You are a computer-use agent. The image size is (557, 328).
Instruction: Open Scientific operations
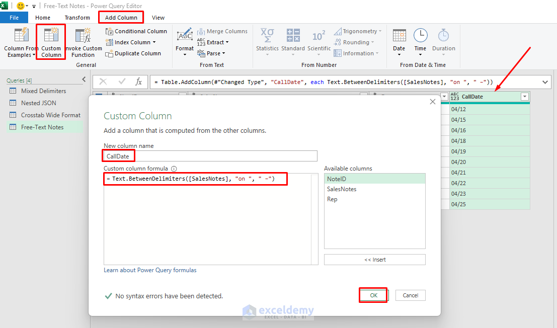click(319, 42)
